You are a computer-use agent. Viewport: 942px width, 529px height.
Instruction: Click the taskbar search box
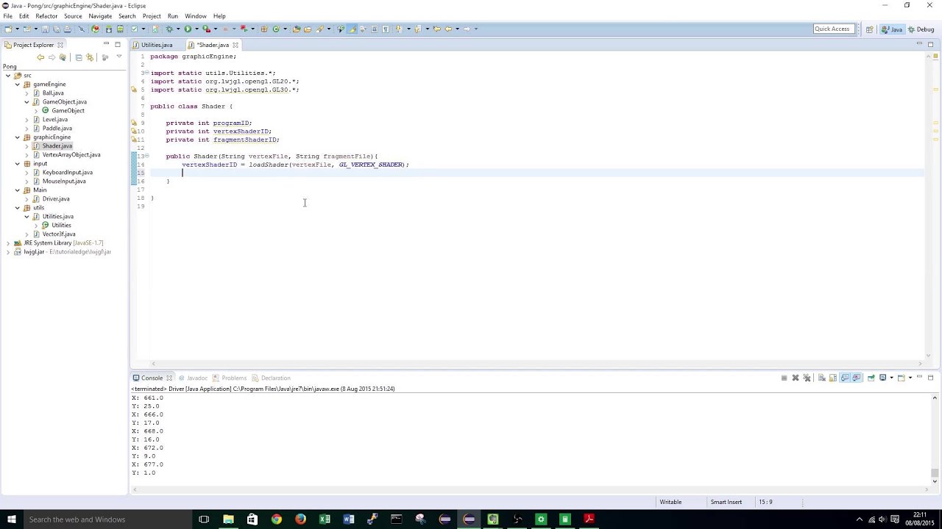point(107,519)
